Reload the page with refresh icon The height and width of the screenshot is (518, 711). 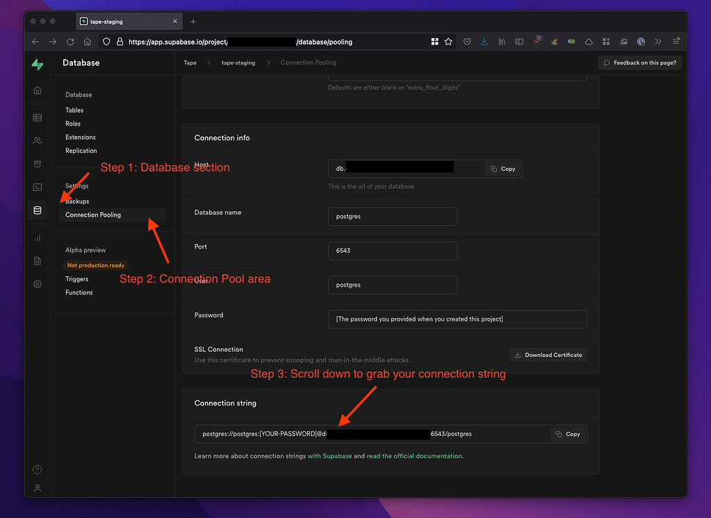point(70,42)
